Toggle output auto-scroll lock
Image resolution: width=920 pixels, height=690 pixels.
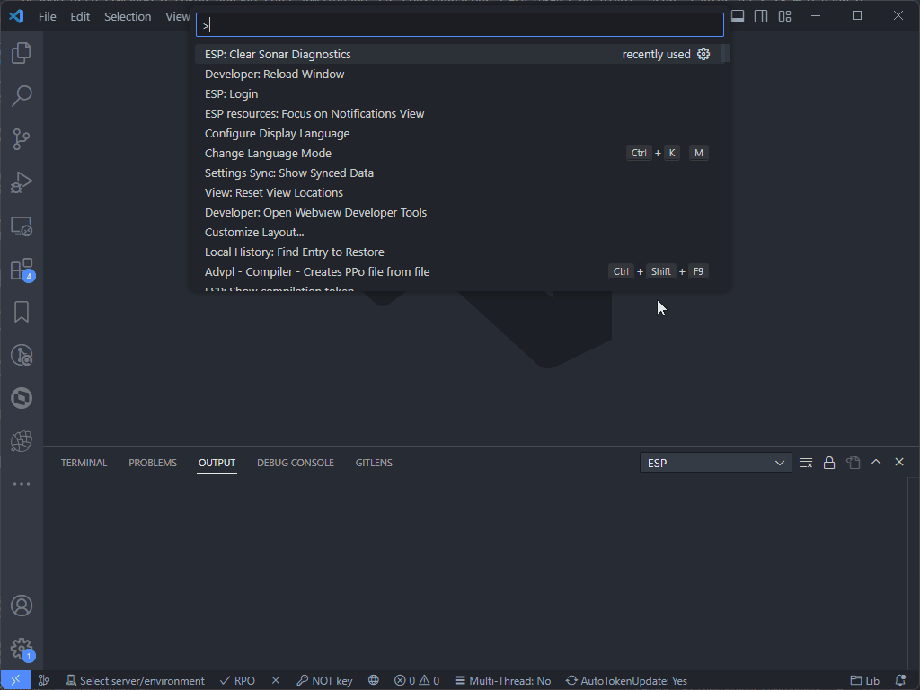(x=829, y=463)
